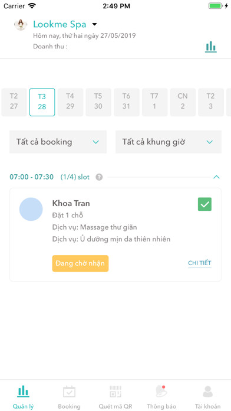The width and height of the screenshot is (231, 411).
Task: Switch to the Booking tab icon
Action: [70, 392]
